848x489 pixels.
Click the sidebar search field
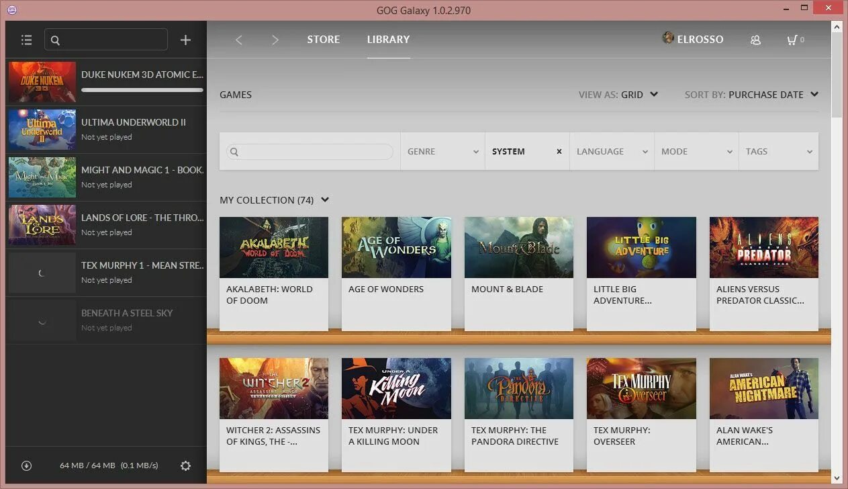[106, 40]
